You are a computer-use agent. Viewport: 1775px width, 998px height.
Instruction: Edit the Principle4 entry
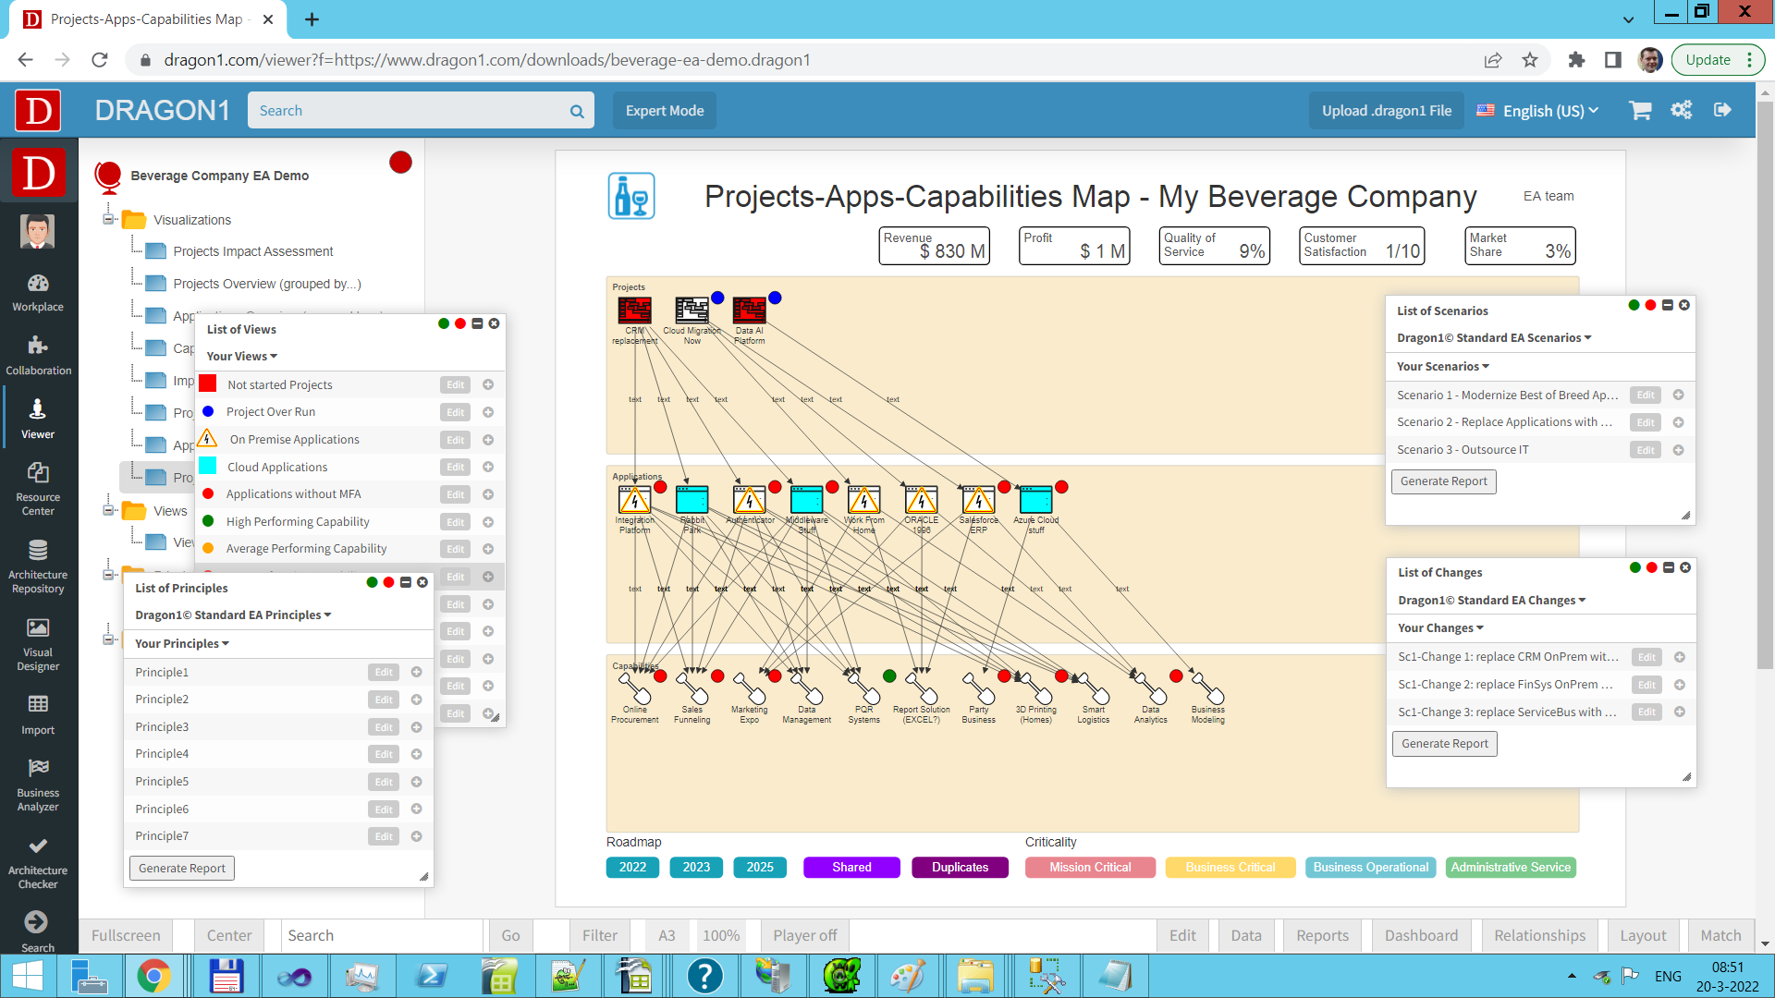[384, 754]
